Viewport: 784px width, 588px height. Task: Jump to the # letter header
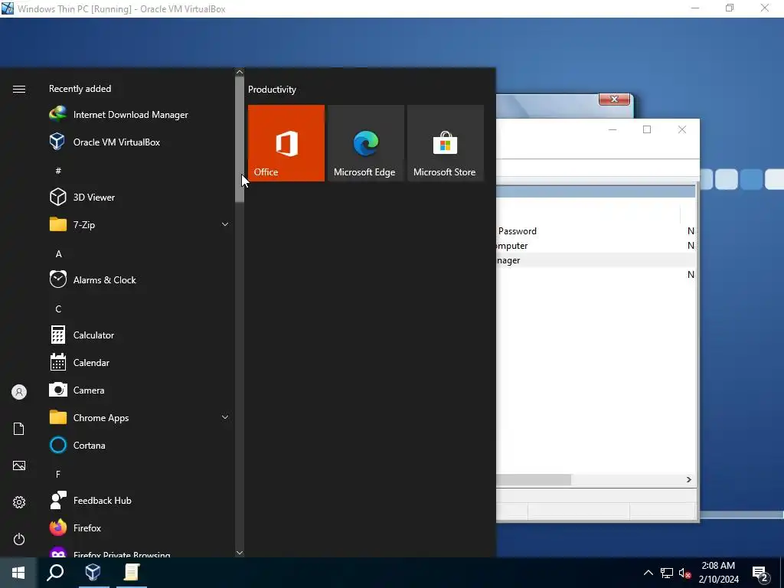point(58,171)
